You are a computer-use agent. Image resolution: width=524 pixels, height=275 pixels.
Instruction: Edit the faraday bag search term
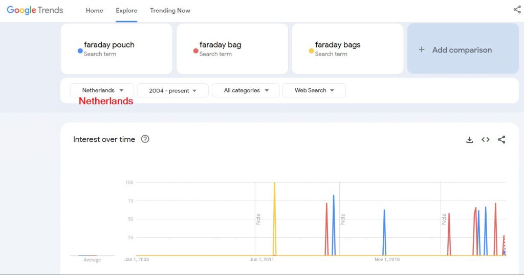[x=220, y=45]
